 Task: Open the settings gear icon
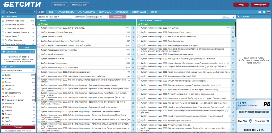tap(264, 12)
